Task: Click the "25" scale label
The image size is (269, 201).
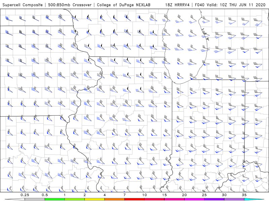Action: (x=204, y=195)
